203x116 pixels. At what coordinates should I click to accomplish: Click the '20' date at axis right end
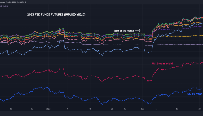(199, 109)
